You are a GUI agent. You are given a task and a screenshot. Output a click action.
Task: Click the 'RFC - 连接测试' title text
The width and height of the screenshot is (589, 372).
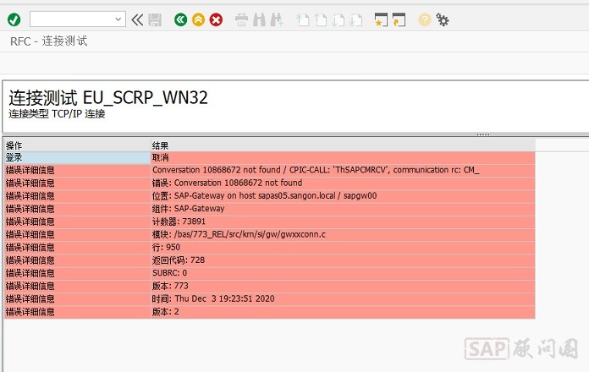[x=49, y=41]
